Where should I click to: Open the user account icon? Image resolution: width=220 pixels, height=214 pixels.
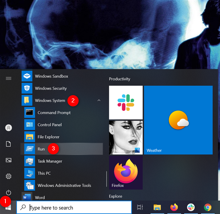[8, 128]
